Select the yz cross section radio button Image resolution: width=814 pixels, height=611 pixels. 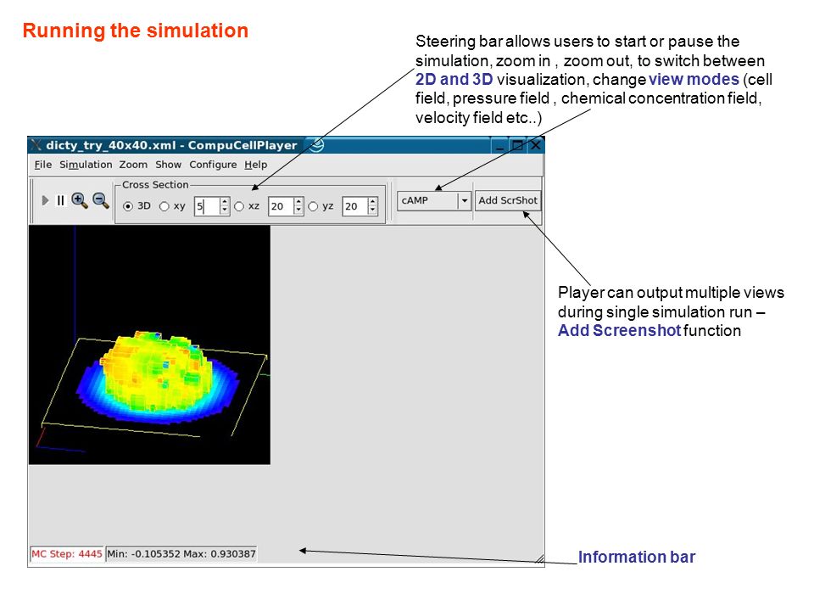click(x=313, y=206)
